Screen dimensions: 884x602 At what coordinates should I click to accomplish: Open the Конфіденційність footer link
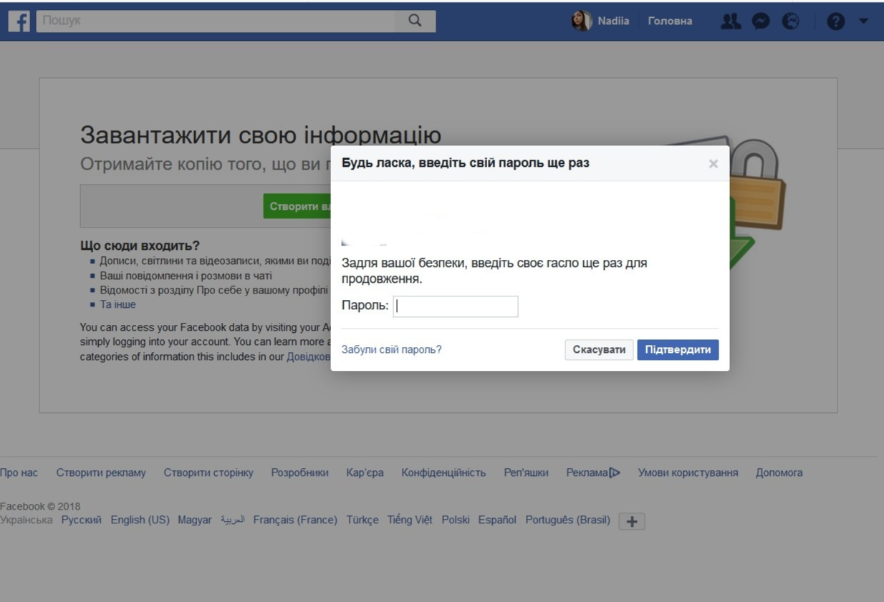pos(443,472)
